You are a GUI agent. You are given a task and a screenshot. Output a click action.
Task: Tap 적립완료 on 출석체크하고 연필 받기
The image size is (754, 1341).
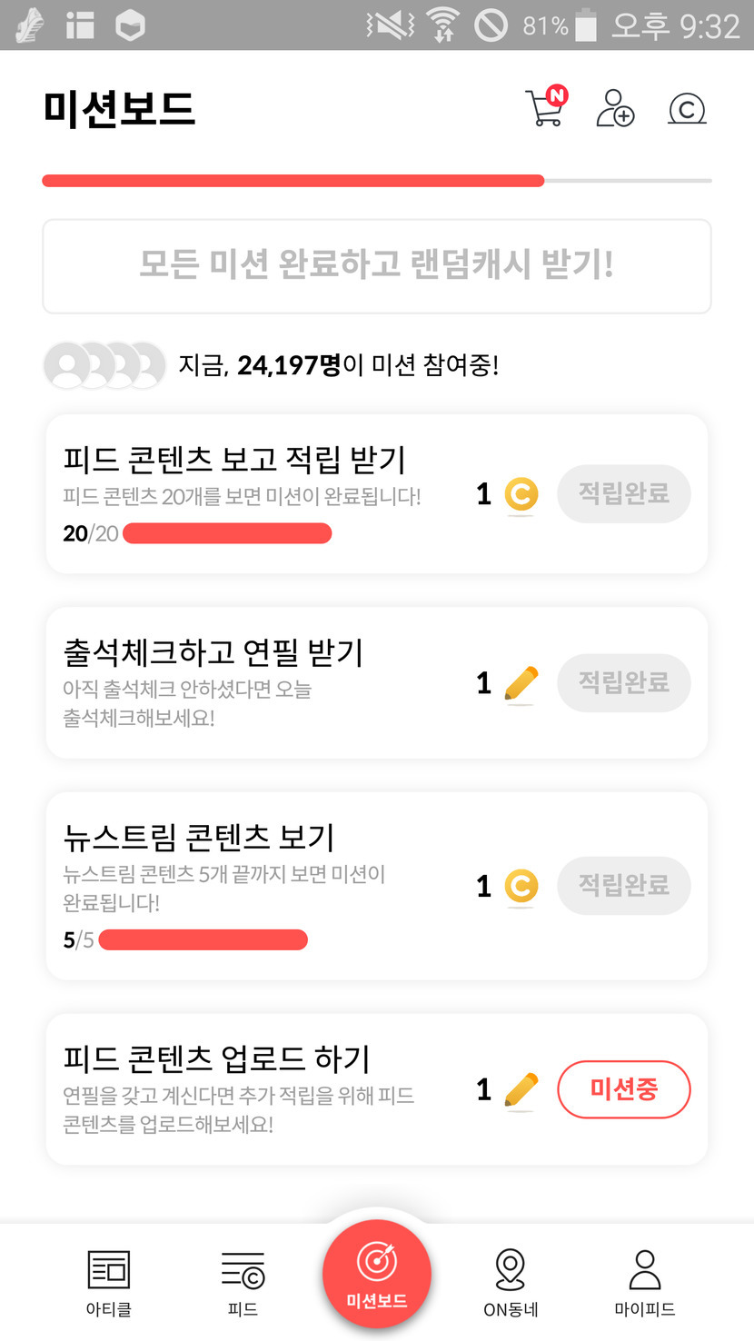click(623, 683)
